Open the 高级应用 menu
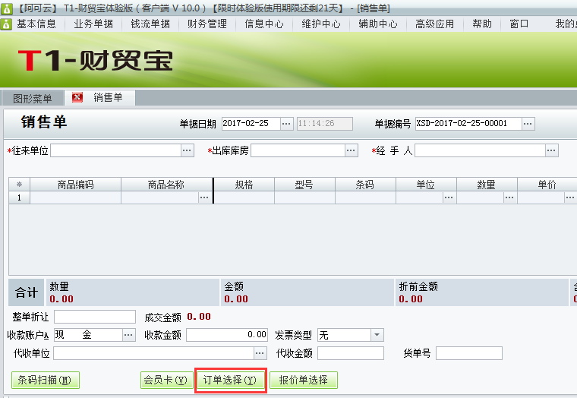Screen dimensions: 577x398 tap(434, 24)
